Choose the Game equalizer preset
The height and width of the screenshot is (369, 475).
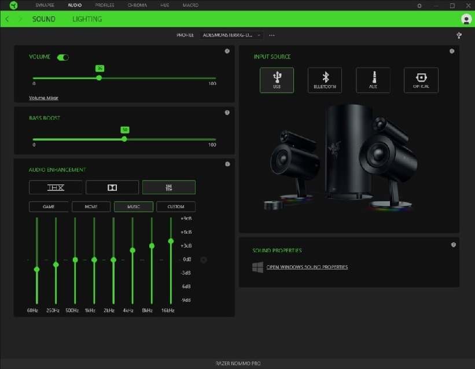(49, 206)
